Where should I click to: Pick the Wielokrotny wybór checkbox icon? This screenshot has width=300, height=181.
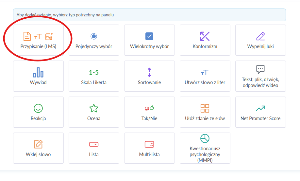[x=149, y=36]
